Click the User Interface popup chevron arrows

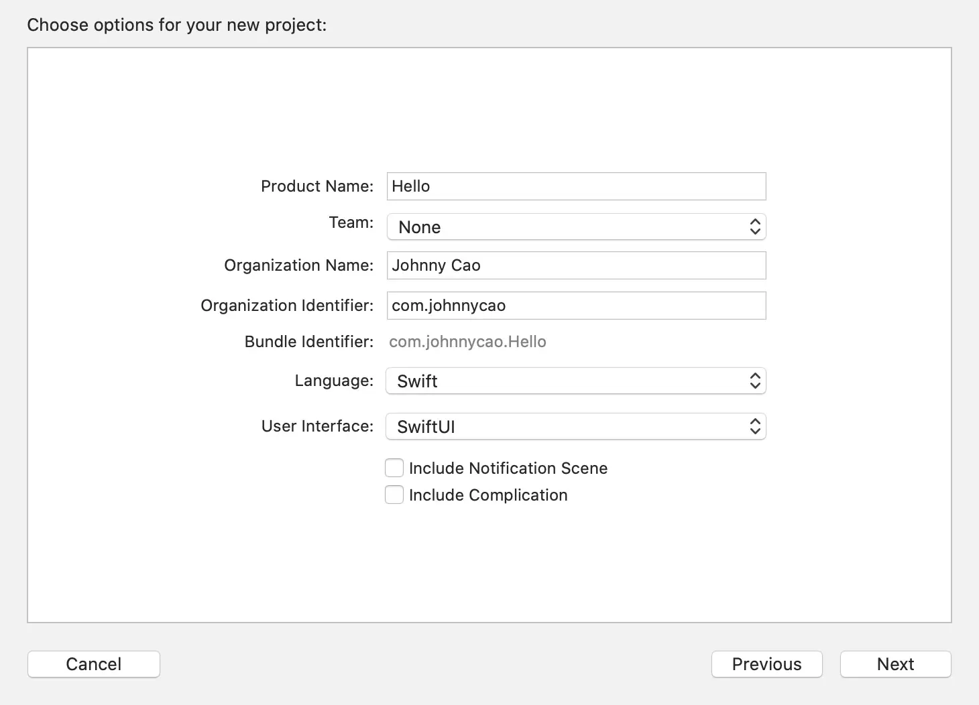coord(755,426)
